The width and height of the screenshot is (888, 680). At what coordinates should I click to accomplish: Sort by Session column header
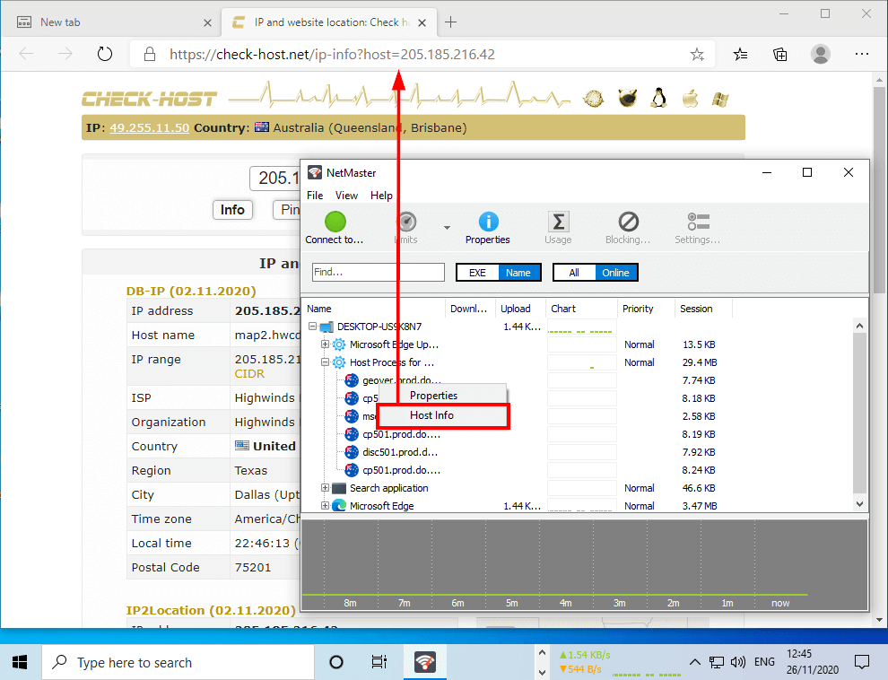[x=703, y=309]
